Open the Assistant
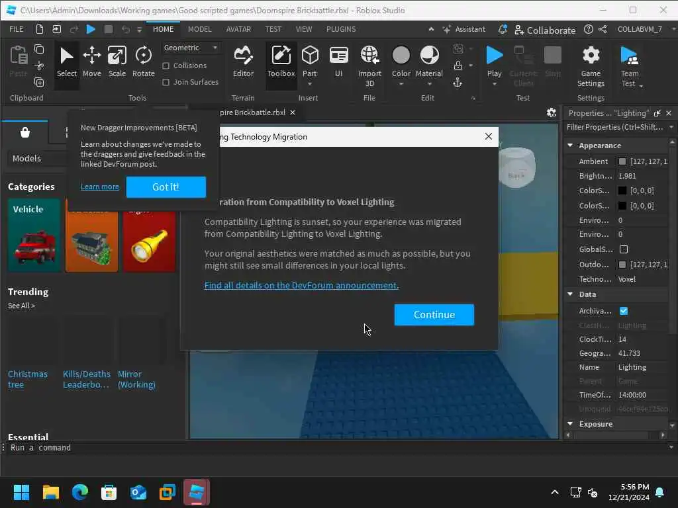This screenshot has height=508, width=678. (x=464, y=29)
